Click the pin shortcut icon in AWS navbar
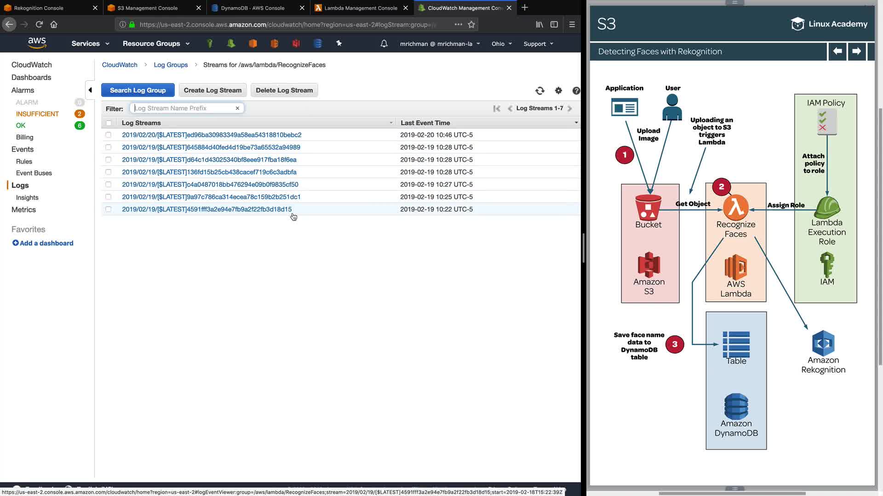 [x=339, y=43]
